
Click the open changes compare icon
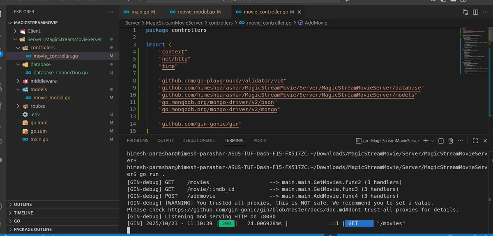pyautogui.click(x=465, y=12)
